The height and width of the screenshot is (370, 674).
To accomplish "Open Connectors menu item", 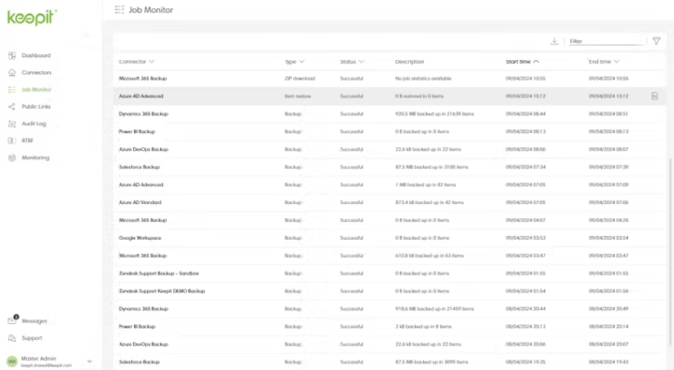I will pyautogui.click(x=36, y=72).
